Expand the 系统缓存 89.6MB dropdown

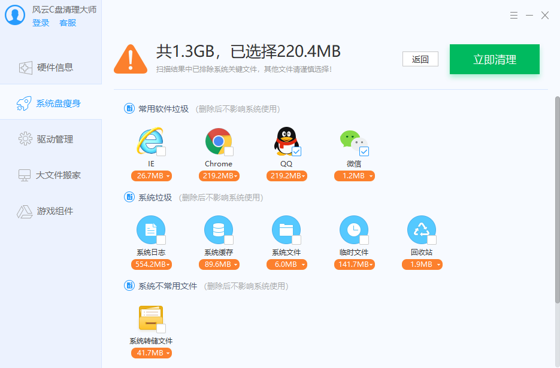pos(219,264)
